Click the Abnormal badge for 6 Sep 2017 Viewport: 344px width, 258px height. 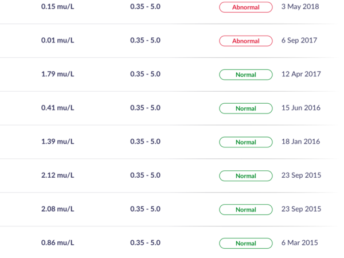point(246,41)
